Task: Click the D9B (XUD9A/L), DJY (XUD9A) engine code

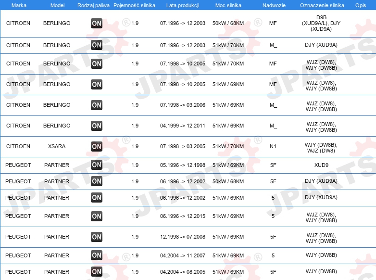Action: point(321,23)
